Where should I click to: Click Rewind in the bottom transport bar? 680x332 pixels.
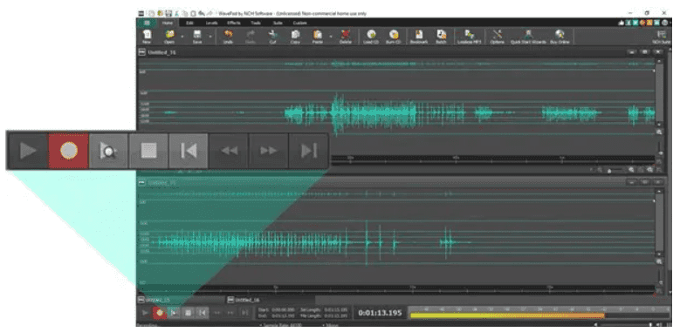click(216, 312)
